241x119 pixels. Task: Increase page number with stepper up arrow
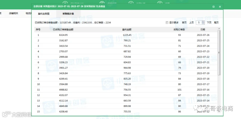pos(203,22)
